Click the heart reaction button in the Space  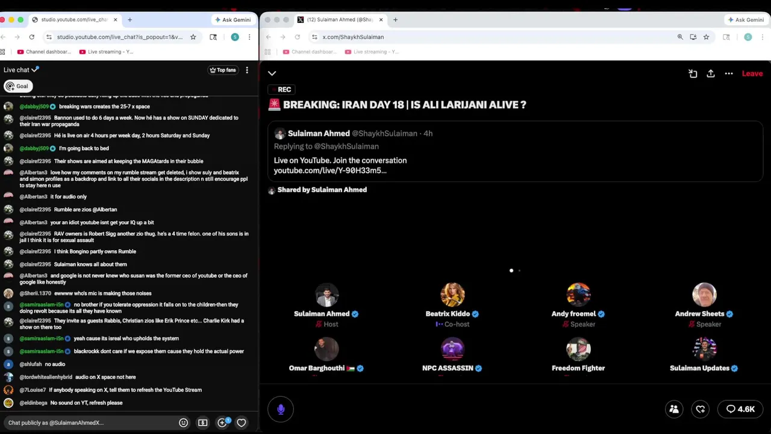point(701,409)
